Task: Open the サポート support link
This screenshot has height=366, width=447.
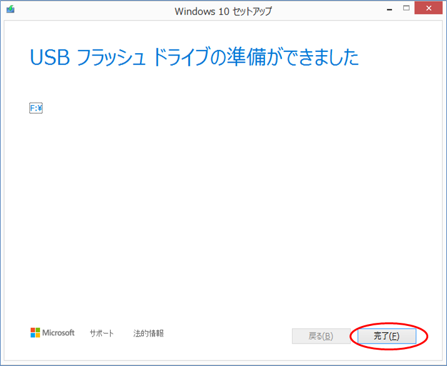Action: [101, 333]
